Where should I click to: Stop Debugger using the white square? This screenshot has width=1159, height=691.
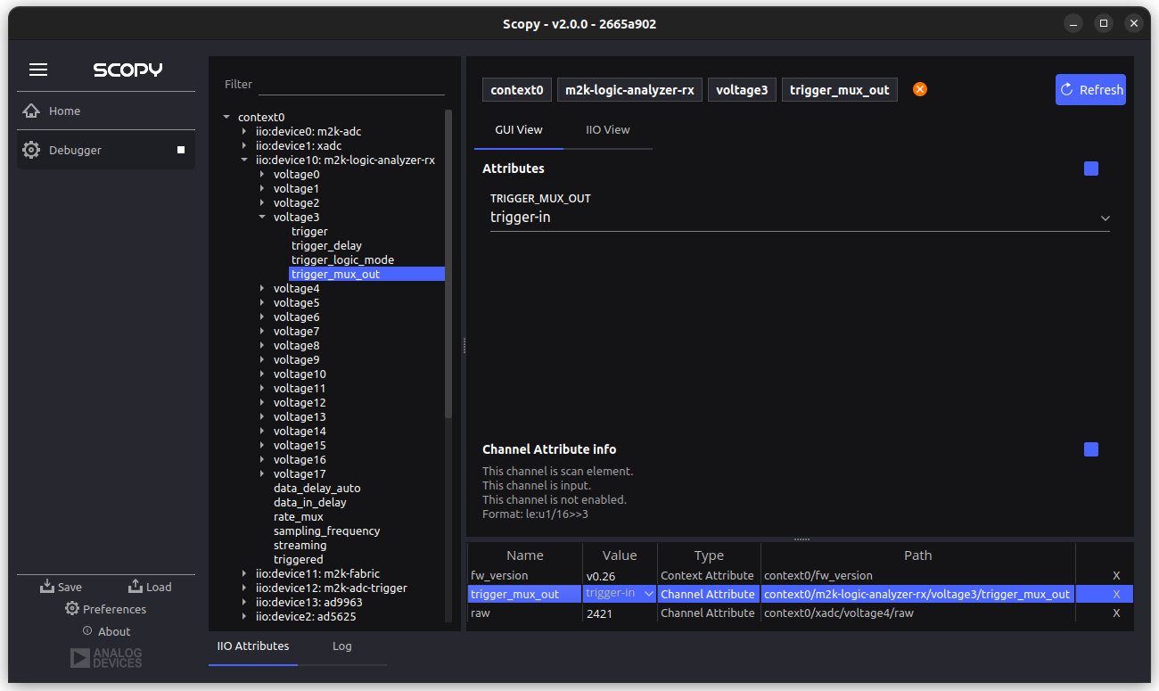(x=181, y=150)
